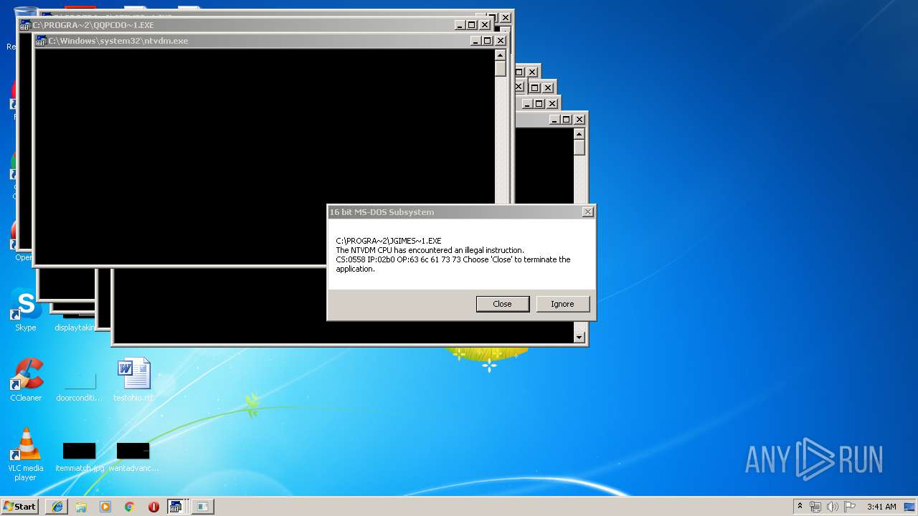Click the 3:41 AM taskbar clock
918x516 pixels.
pyautogui.click(x=881, y=507)
